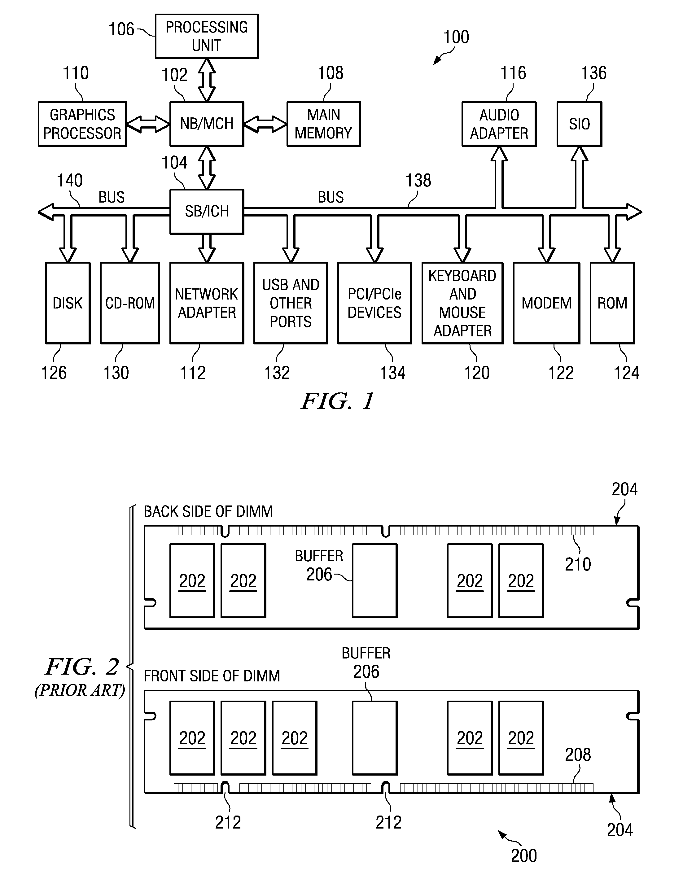Click the Modem component block 122

pyautogui.click(x=547, y=292)
